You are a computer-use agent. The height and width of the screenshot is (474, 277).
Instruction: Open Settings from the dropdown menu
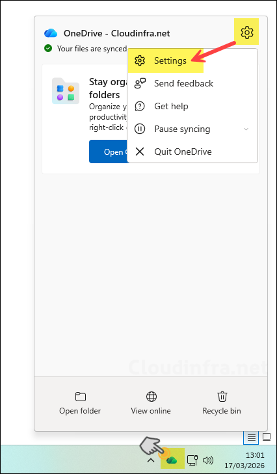click(192, 60)
